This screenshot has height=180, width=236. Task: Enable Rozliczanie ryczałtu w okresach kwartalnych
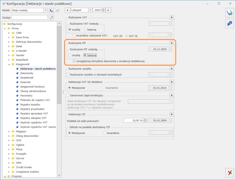click(68, 75)
